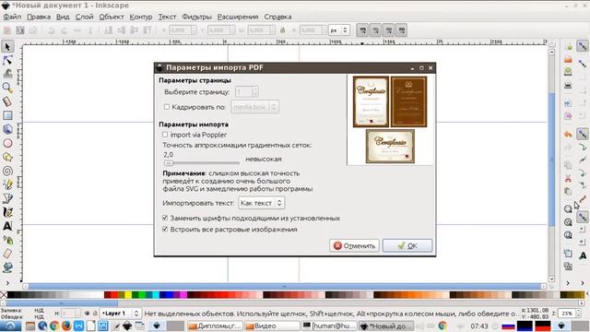
Task: Switch to the Видео taskbar window
Action: (x=272, y=326)
